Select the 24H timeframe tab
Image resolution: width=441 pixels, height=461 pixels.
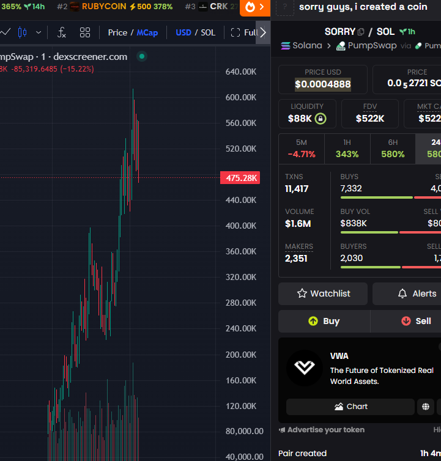[x=428, y=149]
